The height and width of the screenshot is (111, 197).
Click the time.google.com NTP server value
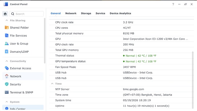pos(133,89)
